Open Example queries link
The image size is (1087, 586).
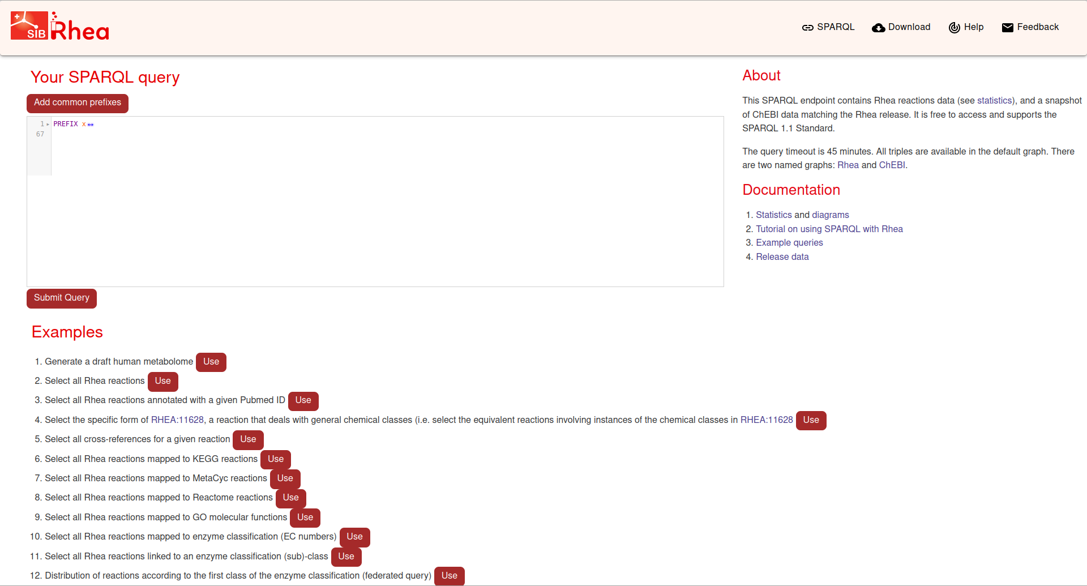pyautogui.click(x=789, y=243)
